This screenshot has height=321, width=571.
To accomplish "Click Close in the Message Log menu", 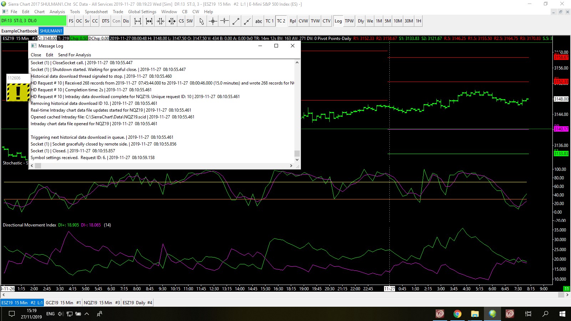I will pos(36,55).
